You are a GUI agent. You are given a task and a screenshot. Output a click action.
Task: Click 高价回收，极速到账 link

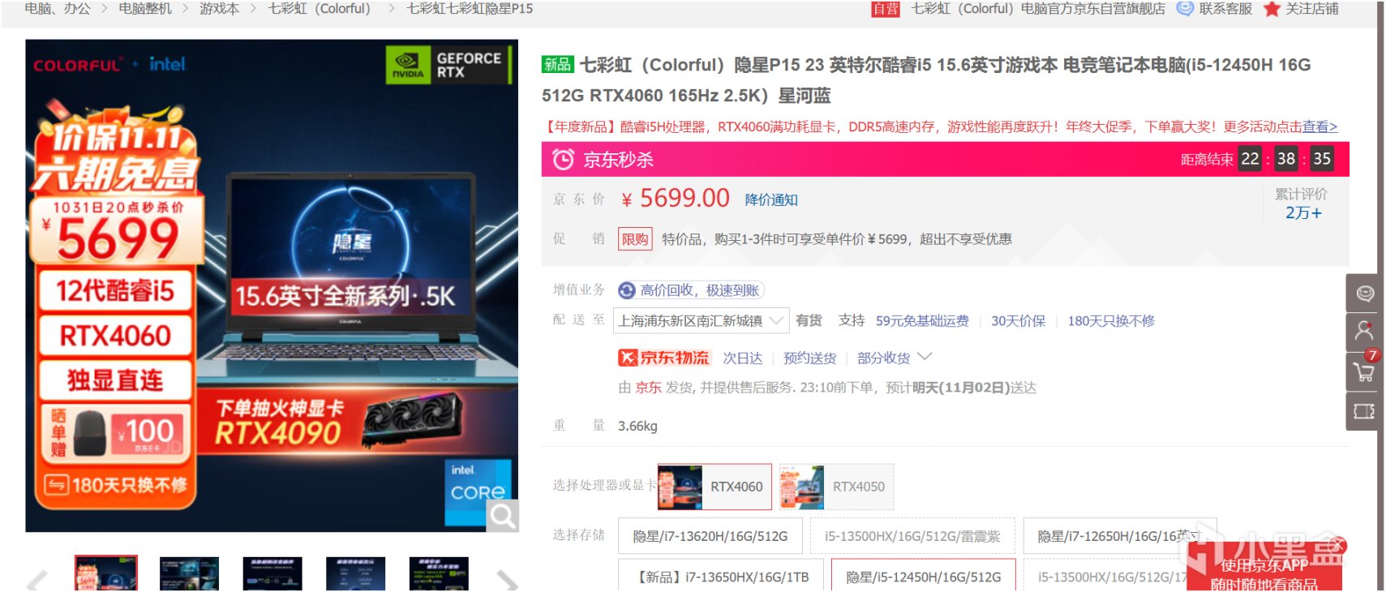point(699,290)
